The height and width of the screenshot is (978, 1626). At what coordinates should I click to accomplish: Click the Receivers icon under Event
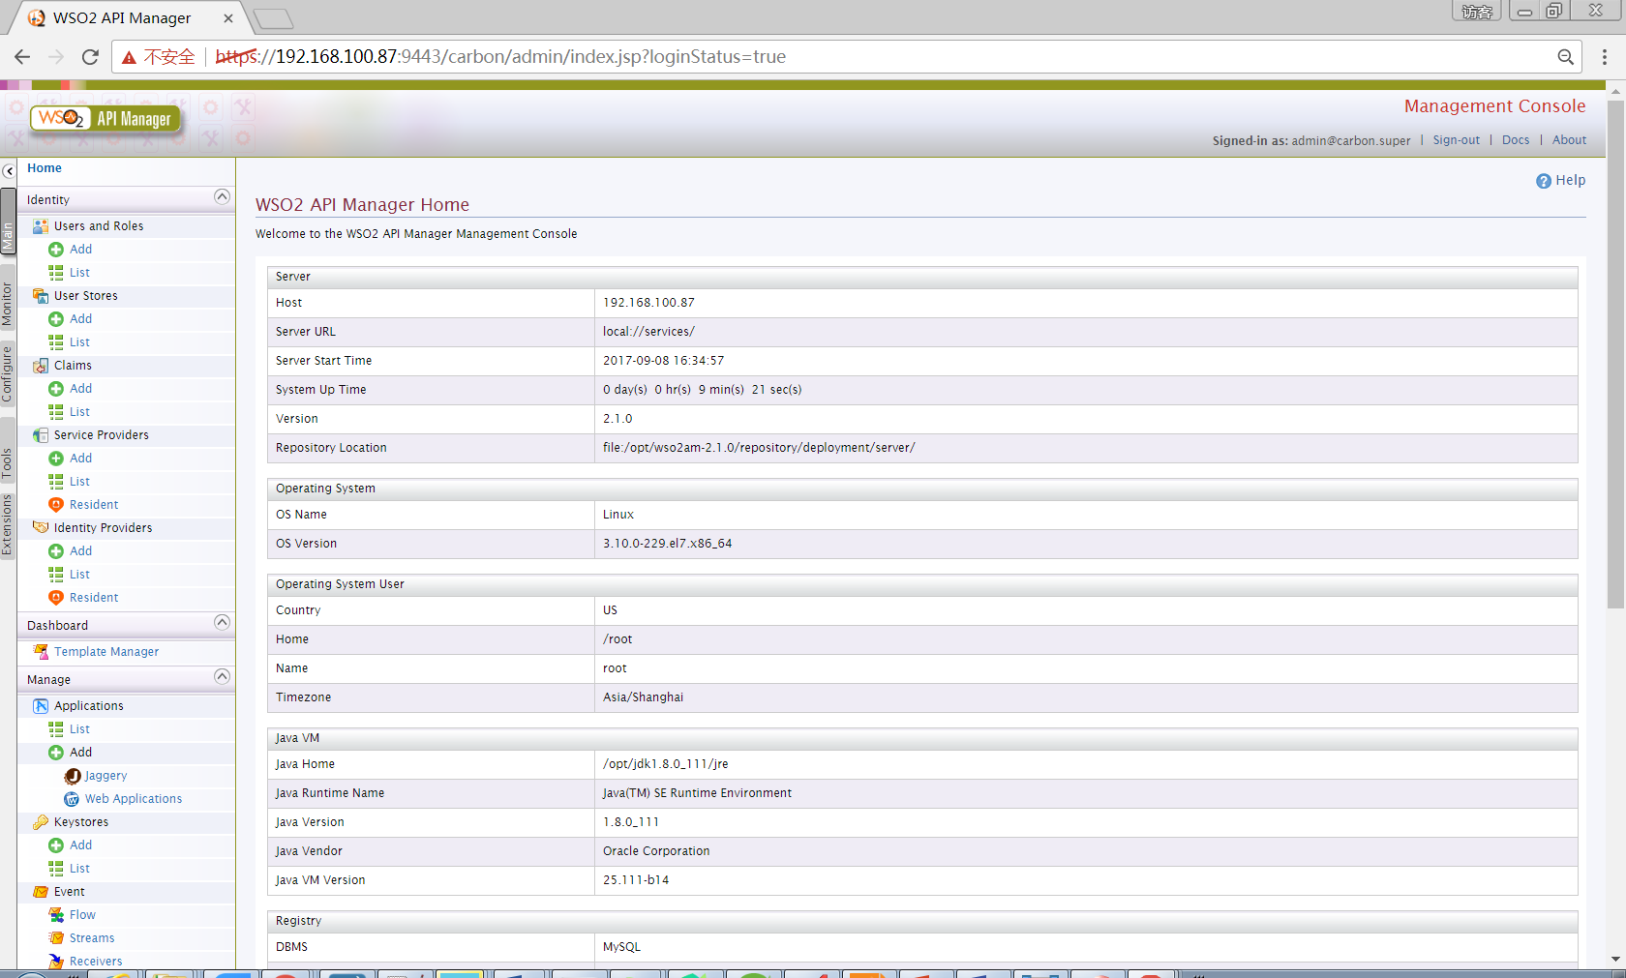click(56, 962)
